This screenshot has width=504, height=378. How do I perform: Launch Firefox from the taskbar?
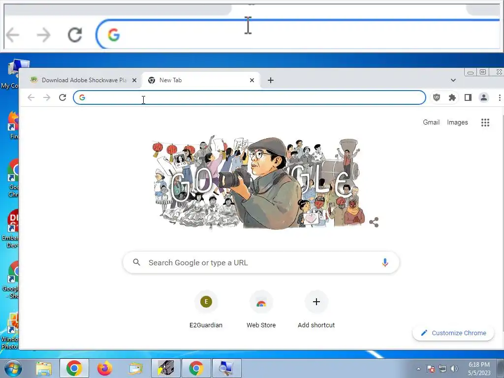(105, 368)
